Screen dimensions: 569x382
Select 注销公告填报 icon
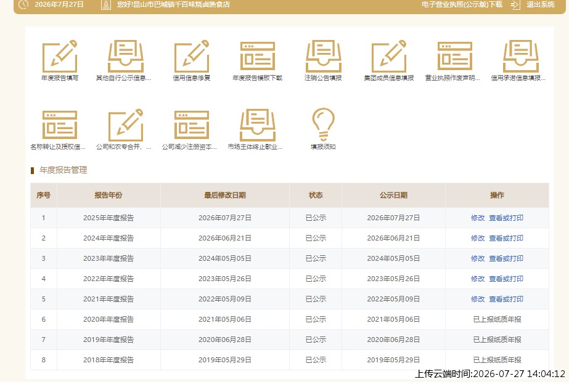pos(323,56)
